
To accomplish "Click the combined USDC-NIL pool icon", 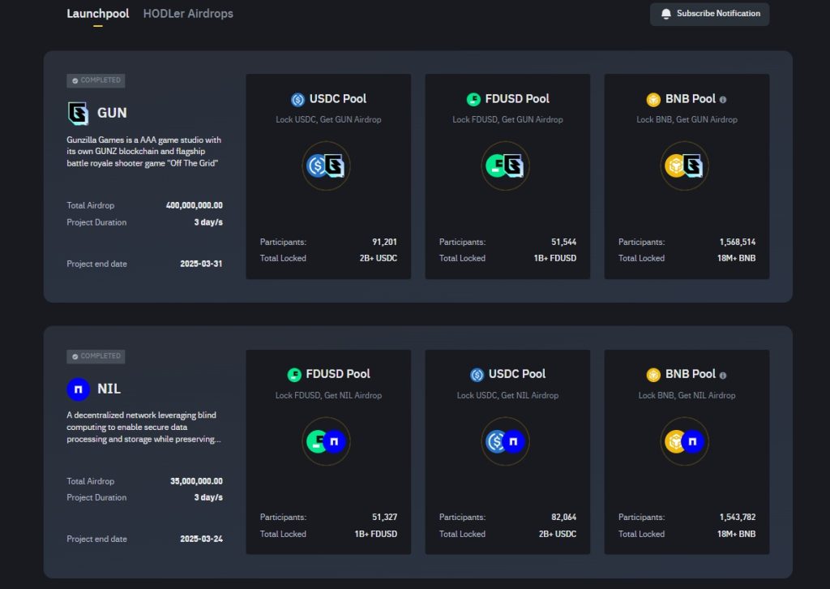I will coord(506,442).
